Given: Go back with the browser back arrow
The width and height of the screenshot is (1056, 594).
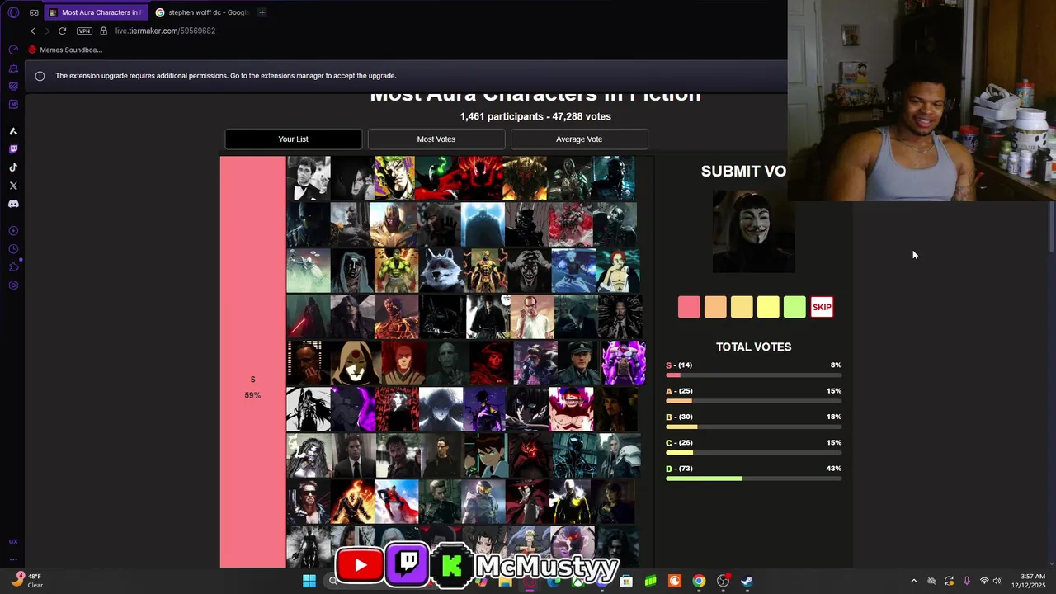Looking at the screenshot, I should [33, 31].
